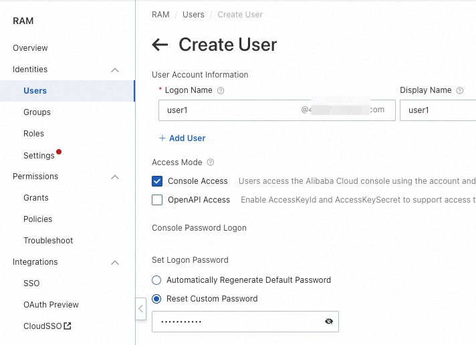The width and height of the screenshot is (476, 345).
Task: Select Automatically Regenerate Default Password option
Action: 156,280
